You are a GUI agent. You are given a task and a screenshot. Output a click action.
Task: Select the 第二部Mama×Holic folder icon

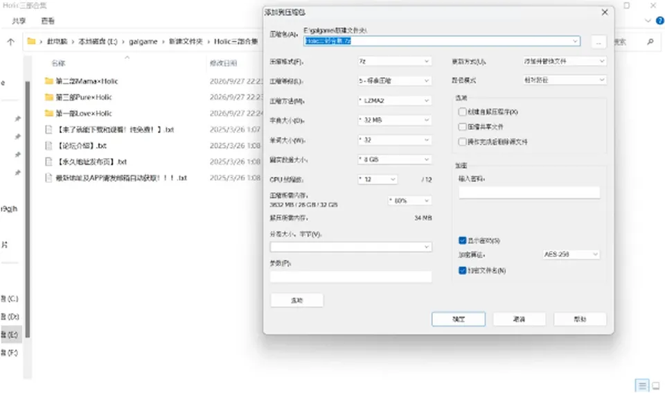coord(48,80)
